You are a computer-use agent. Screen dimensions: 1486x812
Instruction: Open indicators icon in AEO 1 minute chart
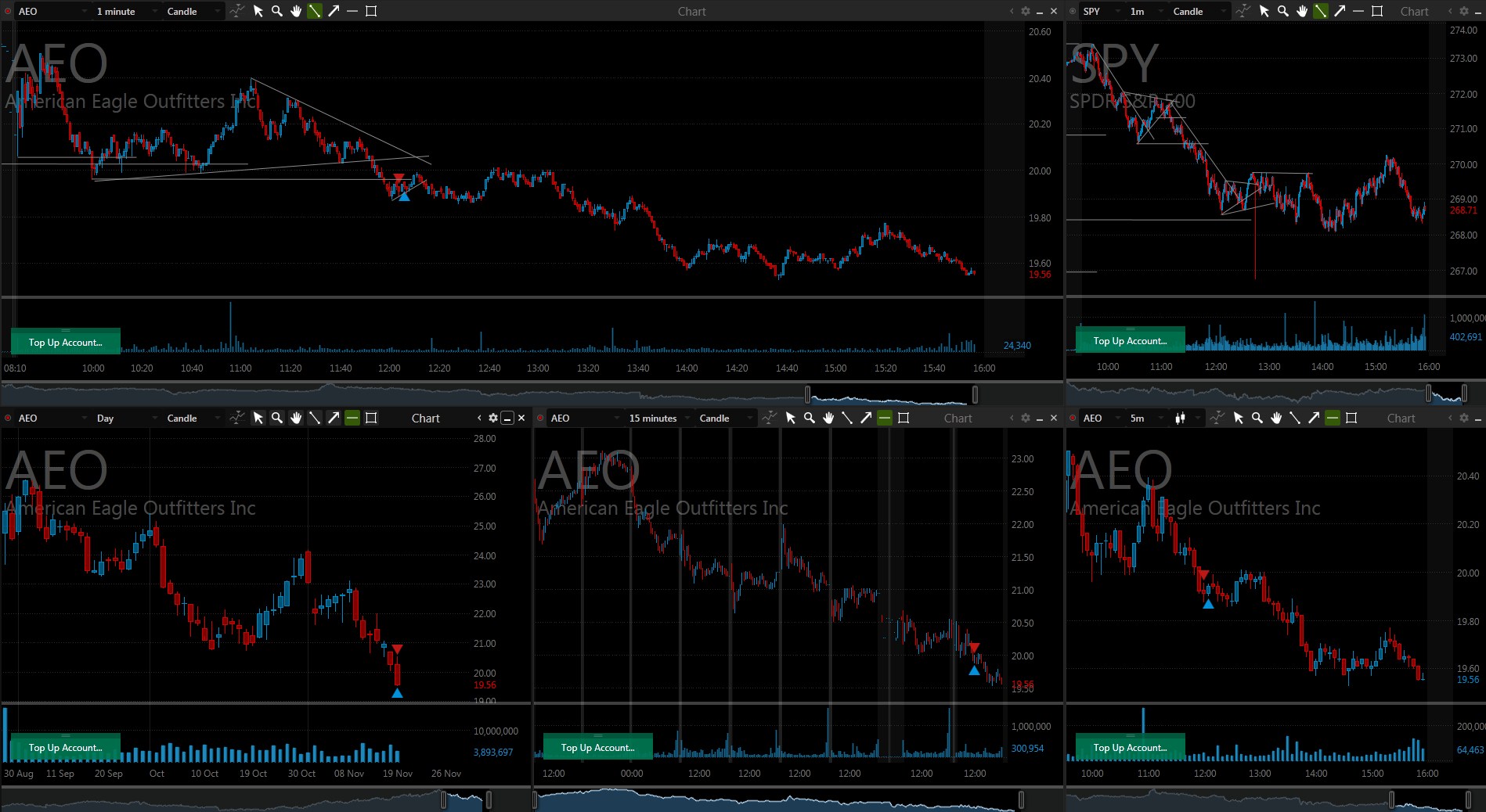point(236,11)
